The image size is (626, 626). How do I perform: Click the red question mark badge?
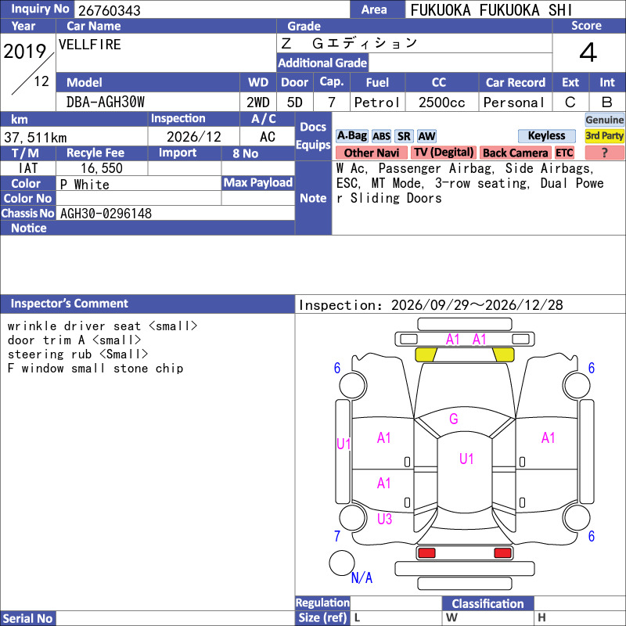click(604, 153)
